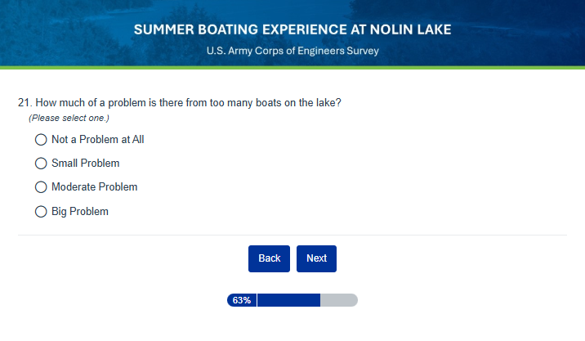Pick the "Moderate Problem" radio option
Viewport: 585px width, 341px height.
pyautogui.click(x=41, y=187)
